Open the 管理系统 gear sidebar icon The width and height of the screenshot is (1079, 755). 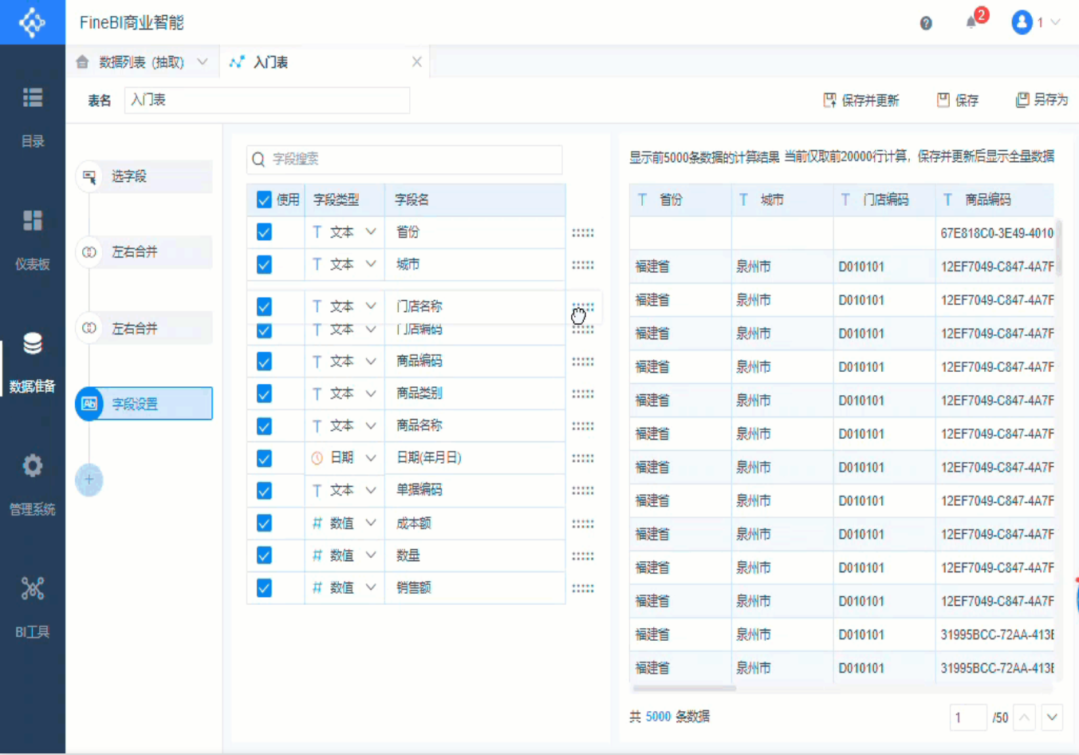pyautogui.click(x=33, y=465)
